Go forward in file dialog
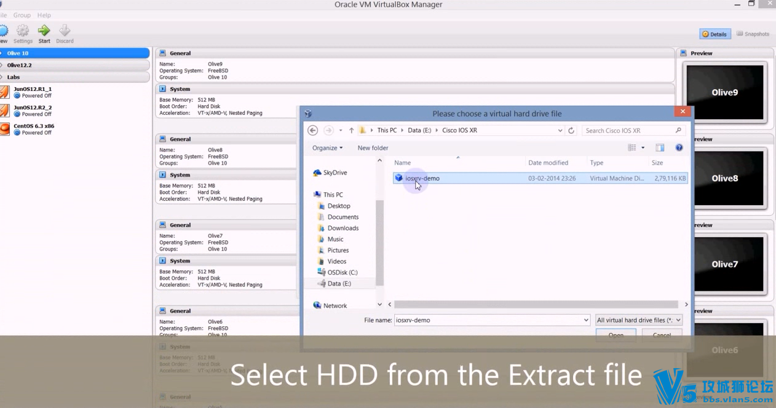The height and width of the screenshot is (408, 776). click(328, 130)
